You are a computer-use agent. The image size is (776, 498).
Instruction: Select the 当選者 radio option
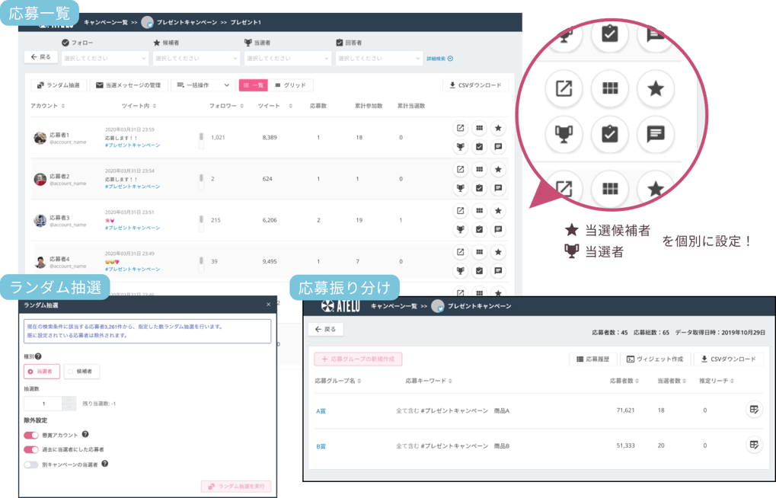(x=42, y=372)
